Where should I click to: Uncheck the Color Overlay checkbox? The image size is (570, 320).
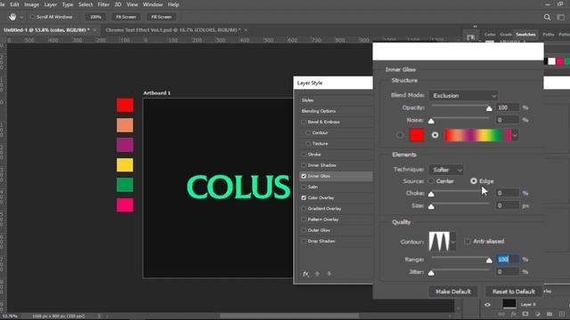pyautogui.click(x=304, y=198)
